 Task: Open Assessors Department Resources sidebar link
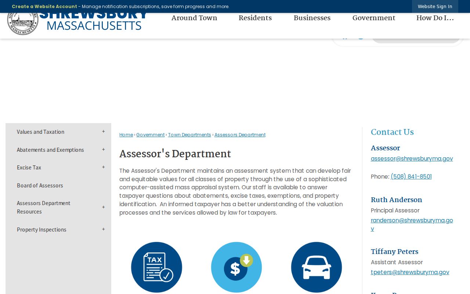pyautogui.click(x=44, y=207)
